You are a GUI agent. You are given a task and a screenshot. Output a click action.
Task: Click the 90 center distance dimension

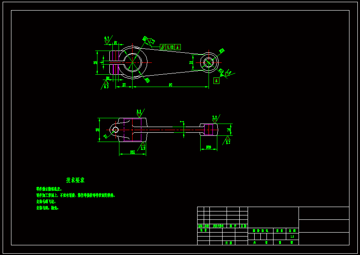(x=171, y=85)
